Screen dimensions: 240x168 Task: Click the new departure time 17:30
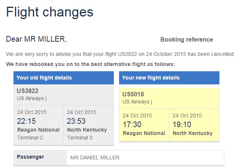(x=132, y=124)
